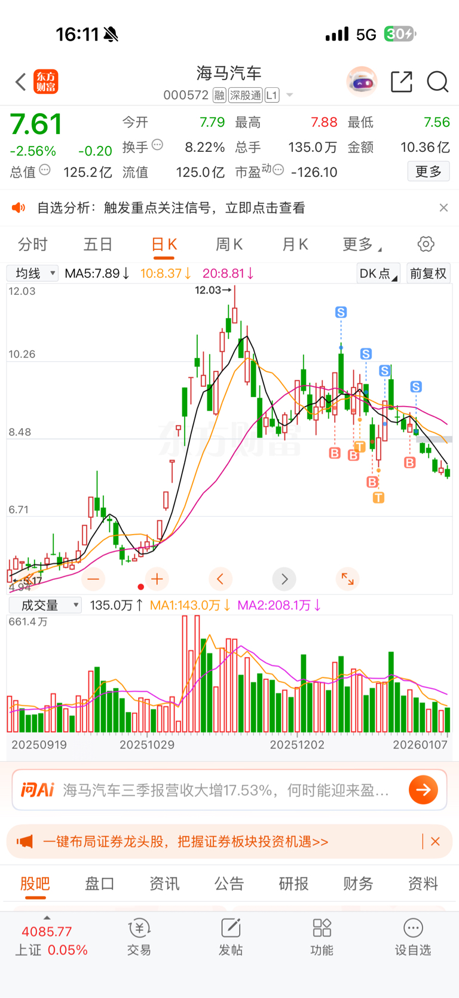
Task: Change the 前复权 adjustment setting
Action: coord(428,273)
